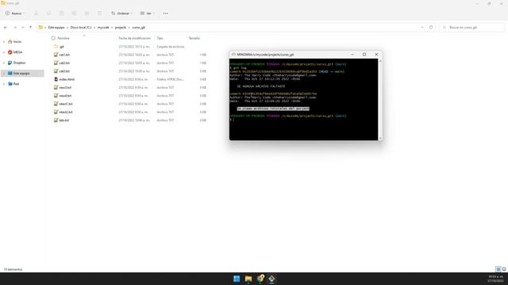Expand the Este equipo tree node
Viewport: 508px width, 285px height.
pyautogui.click(x=4, y=74)
